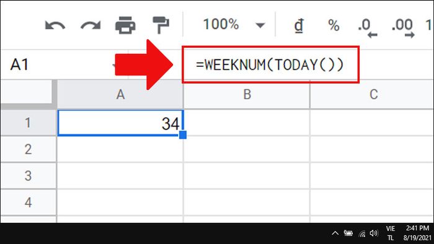Click the formula bar with WEEKNUM formula
434x244 pixels.
(x=270, y=64)
